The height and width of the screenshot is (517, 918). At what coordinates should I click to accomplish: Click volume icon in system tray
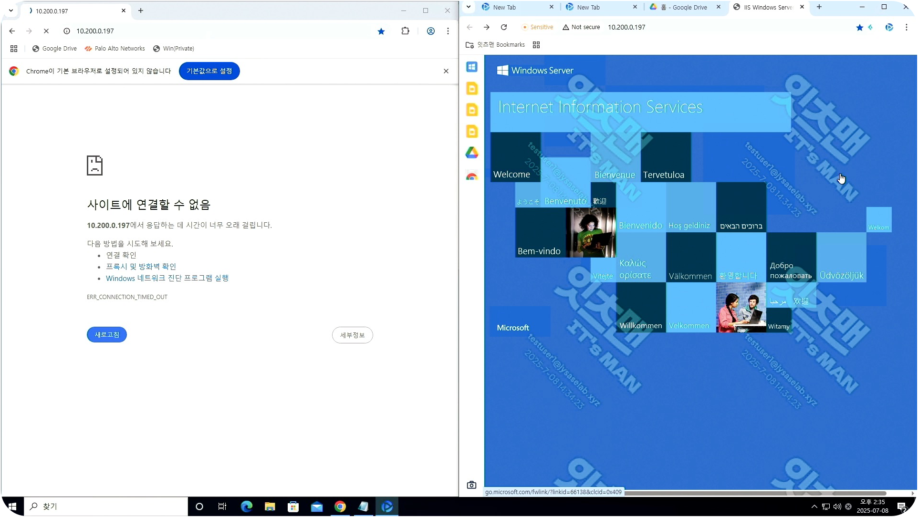pos(837,507)
